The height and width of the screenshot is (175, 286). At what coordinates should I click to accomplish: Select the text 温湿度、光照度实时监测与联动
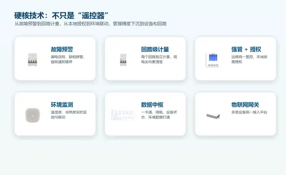pos(69,115)
